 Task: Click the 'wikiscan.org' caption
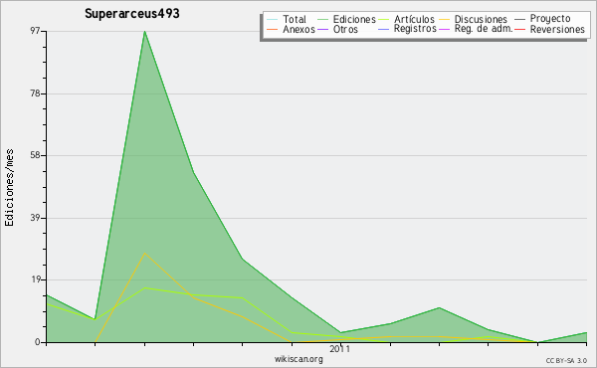[298, 359]
